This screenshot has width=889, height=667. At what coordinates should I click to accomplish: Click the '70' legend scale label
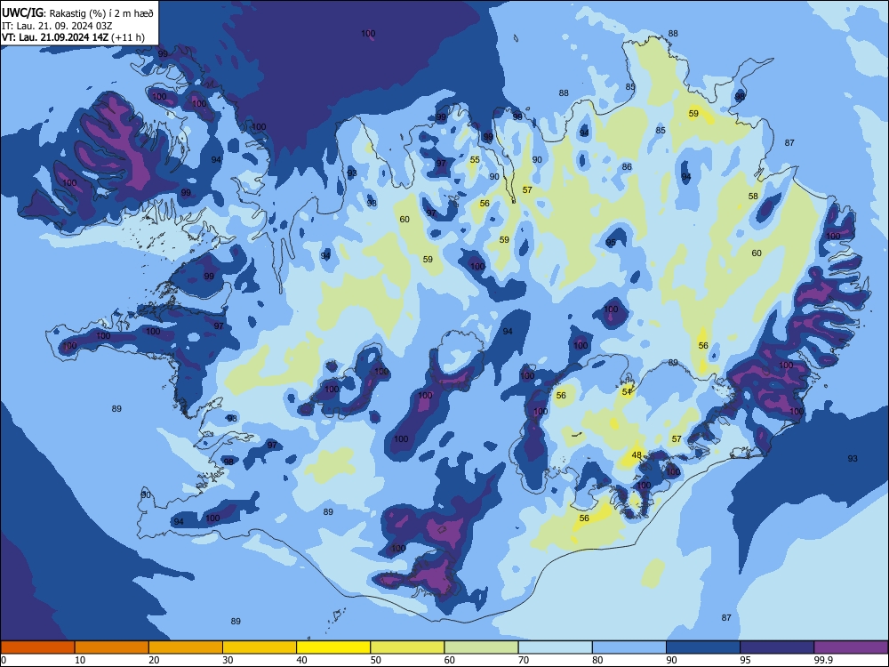pyautogui.click(x=524, y=660)
